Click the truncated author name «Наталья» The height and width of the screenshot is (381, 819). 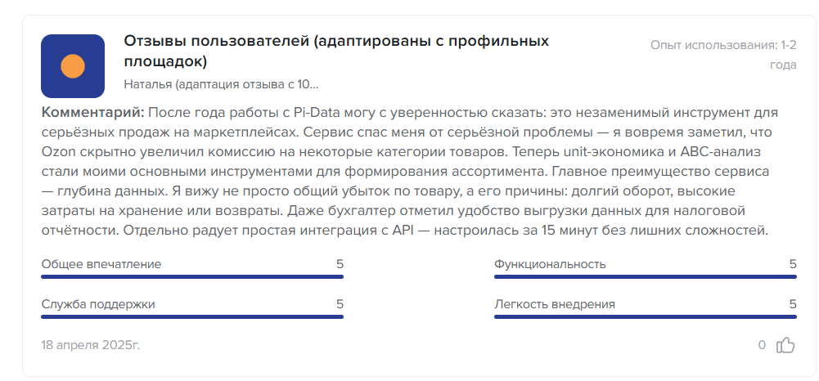[221, 84]
